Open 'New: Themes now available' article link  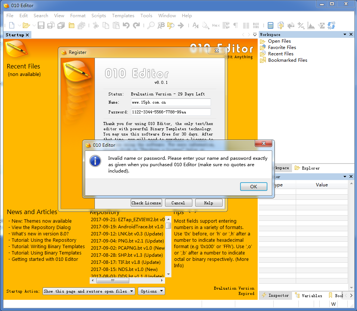pos(41,221)
